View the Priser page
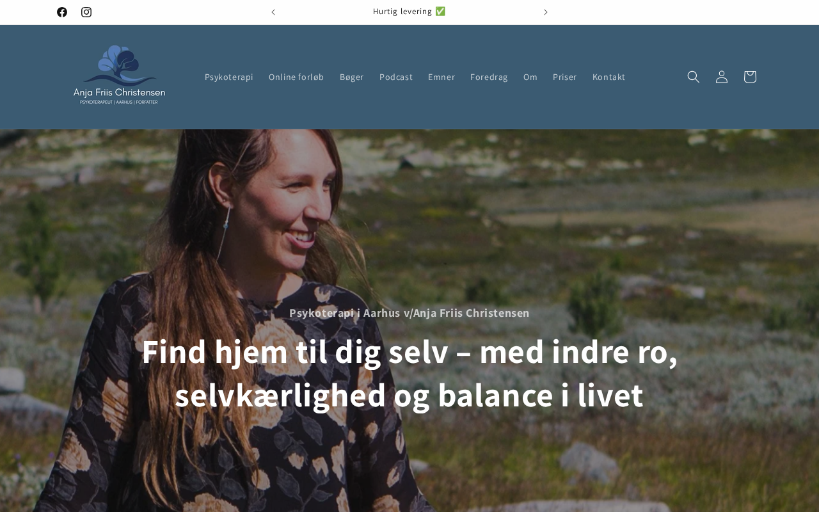The image size is (819, 512). tap(565, 77)
